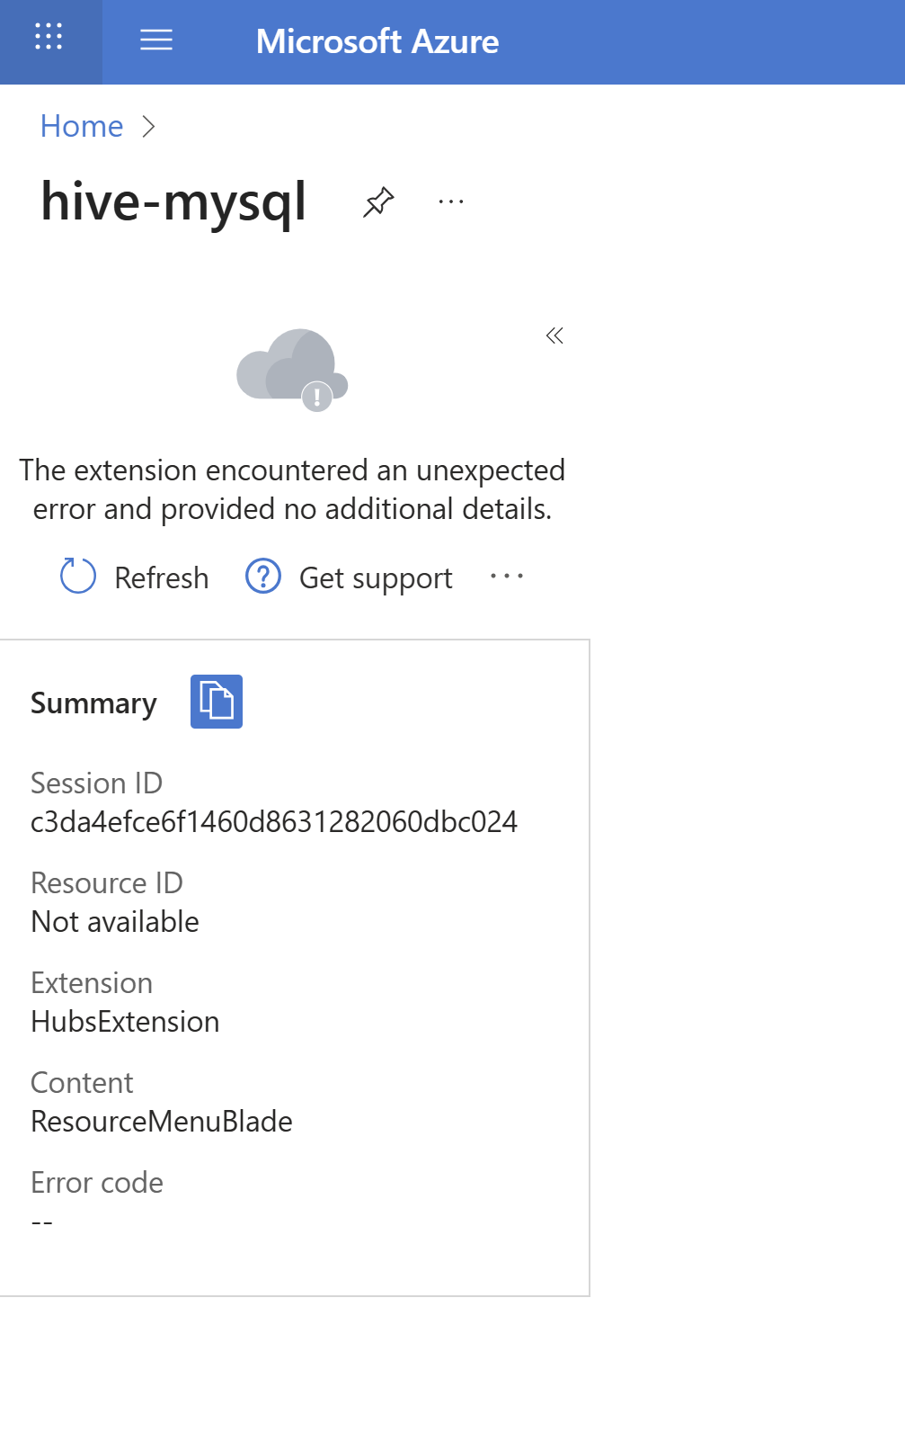Collapse the resource menu pane
The width and height of the screenshot is (905, 1450).
(555, 336)
